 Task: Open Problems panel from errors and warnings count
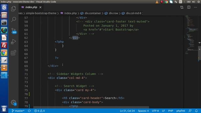coord(40,111)
